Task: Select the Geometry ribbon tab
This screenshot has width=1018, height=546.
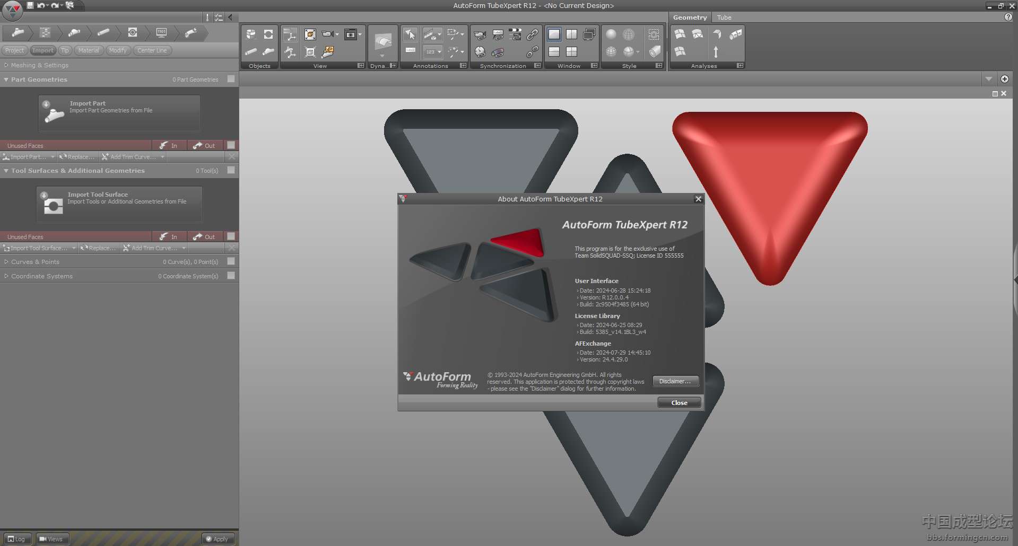Action: click(x=690, y=17)
